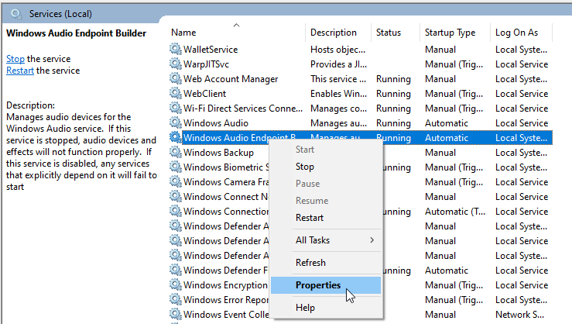This screenshot has height=324, width=572.
Task: Click the Wi-Fi Direct Services gear icon
Action: (x=176, y=108)
